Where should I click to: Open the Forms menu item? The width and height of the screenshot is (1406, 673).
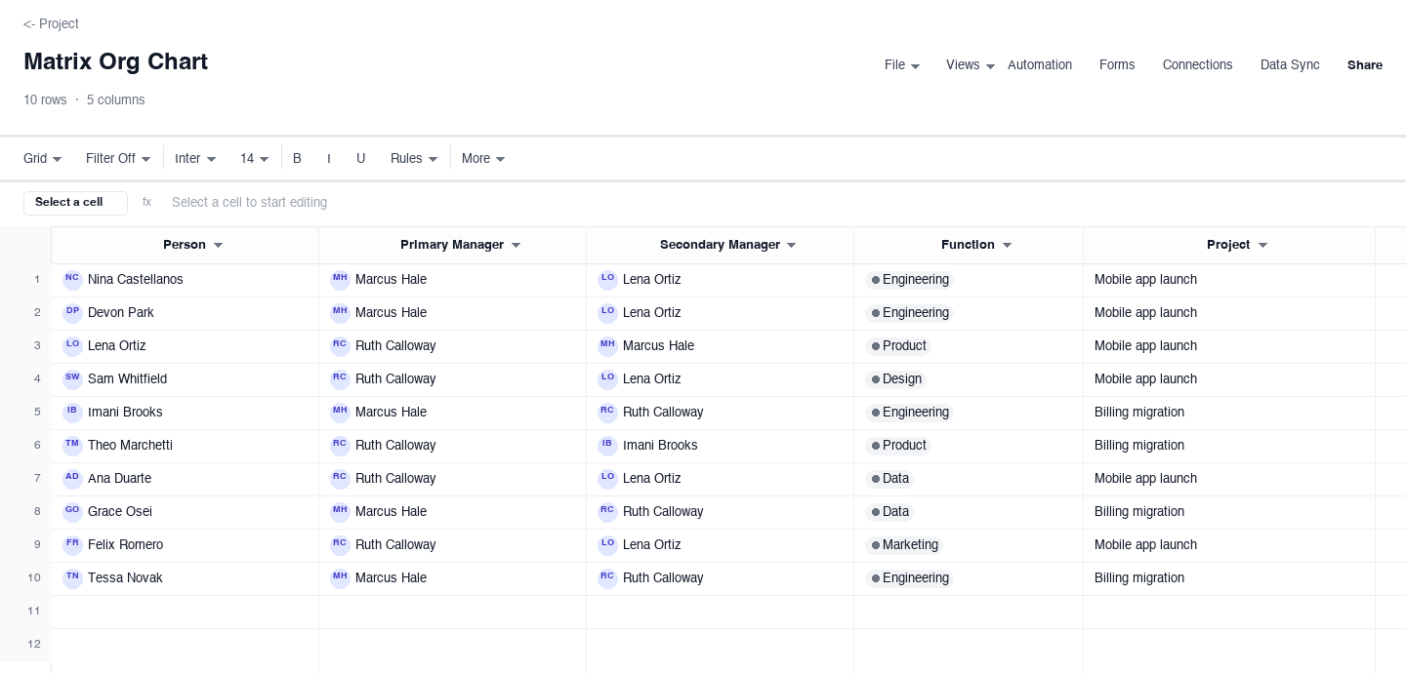point(1117,65)
